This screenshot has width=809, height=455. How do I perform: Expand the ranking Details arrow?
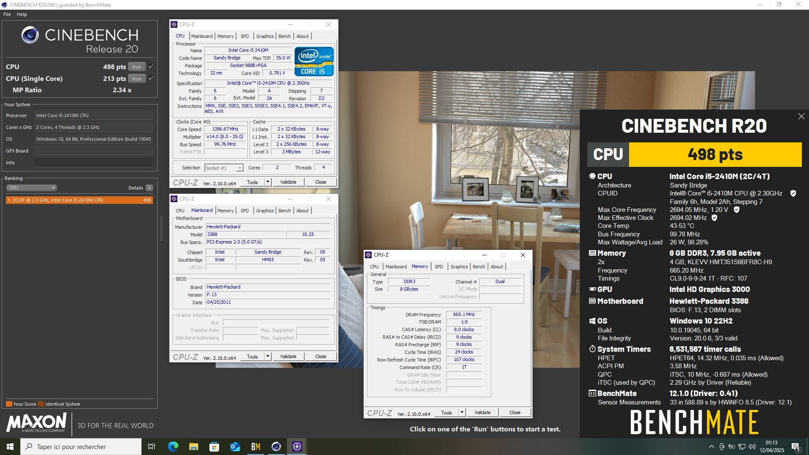coord(150,188)
